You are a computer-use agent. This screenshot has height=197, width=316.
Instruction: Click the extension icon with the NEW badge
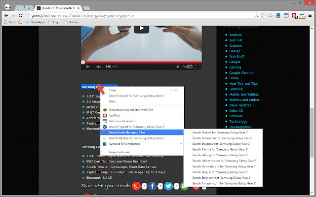302,16
